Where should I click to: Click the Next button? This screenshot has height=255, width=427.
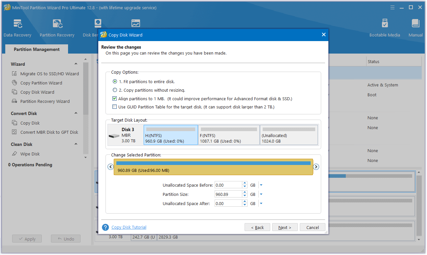[x=285, y=227]
